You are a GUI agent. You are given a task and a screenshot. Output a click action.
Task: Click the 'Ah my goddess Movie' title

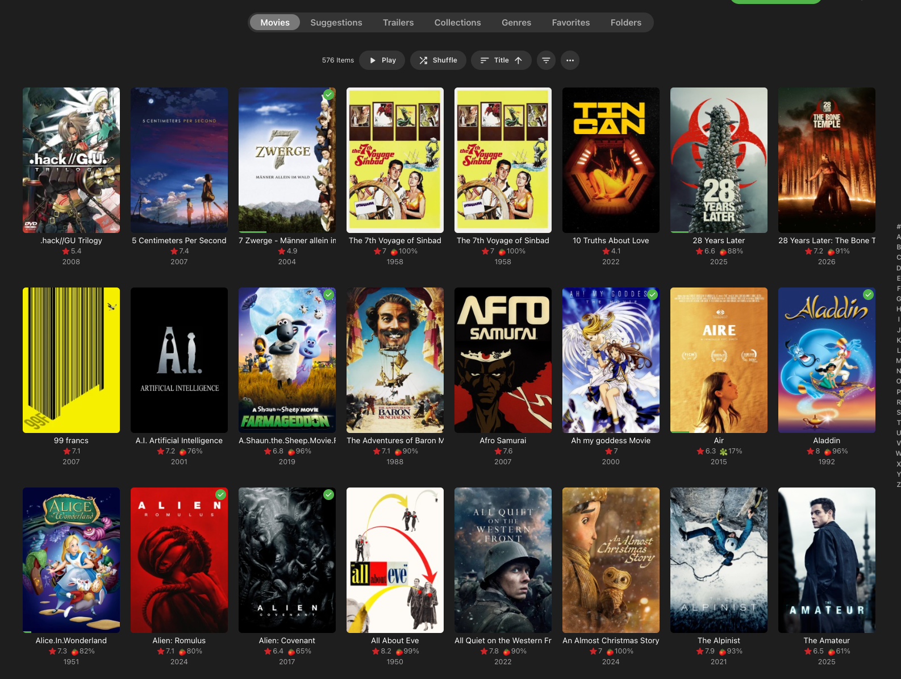[x=611, y=440]
